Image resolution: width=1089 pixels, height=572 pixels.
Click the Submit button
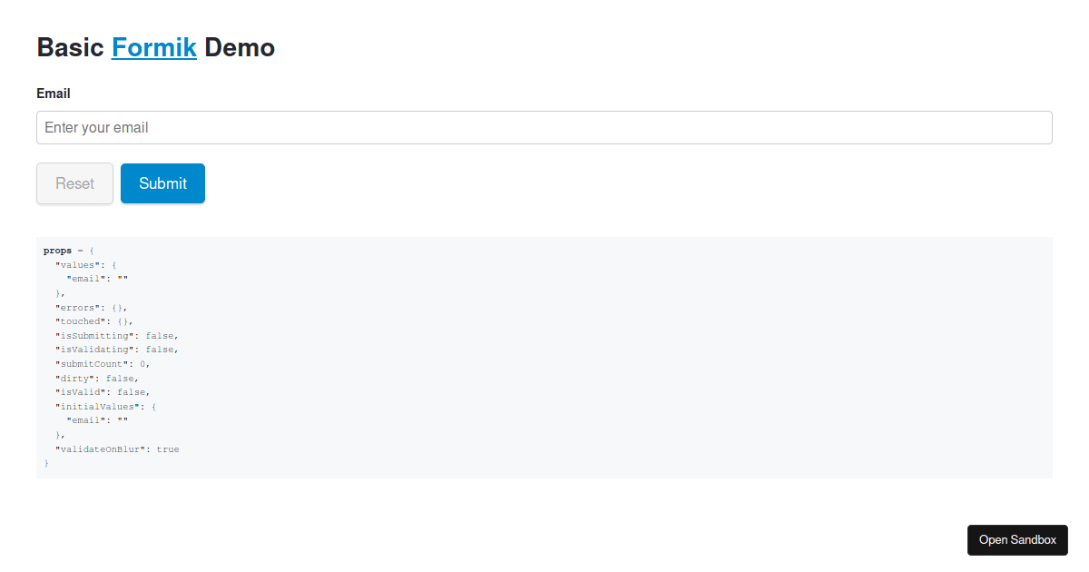(162, 182)
